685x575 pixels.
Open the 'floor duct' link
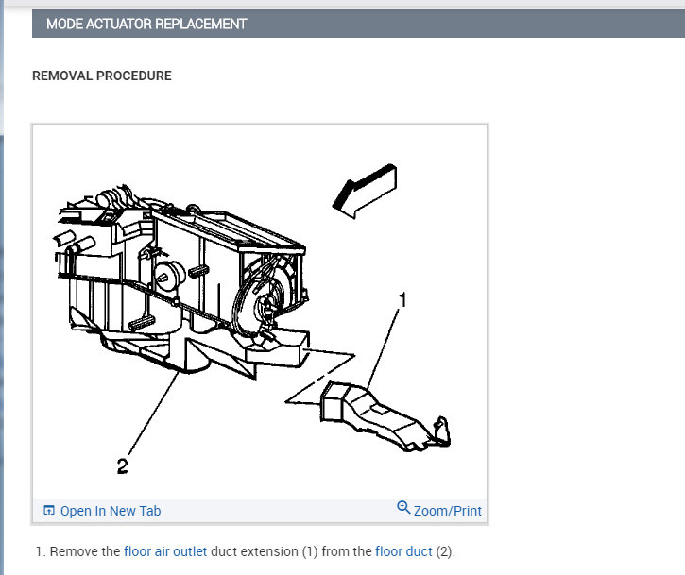[x=403, y=551]
